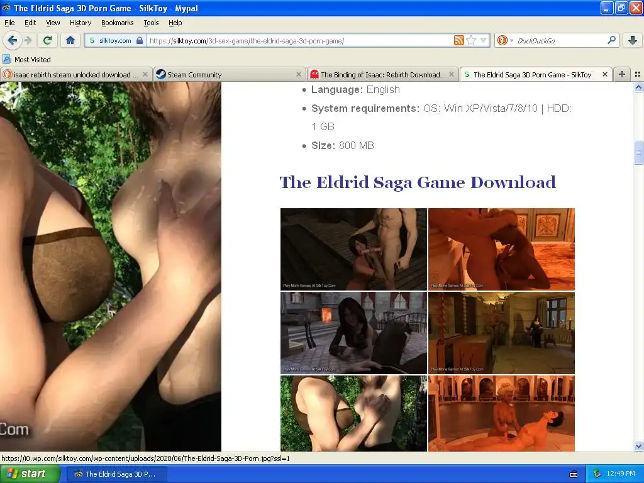
Task: Click the vertical scrollbar up arrow
Action: click(x=639, y=87)
